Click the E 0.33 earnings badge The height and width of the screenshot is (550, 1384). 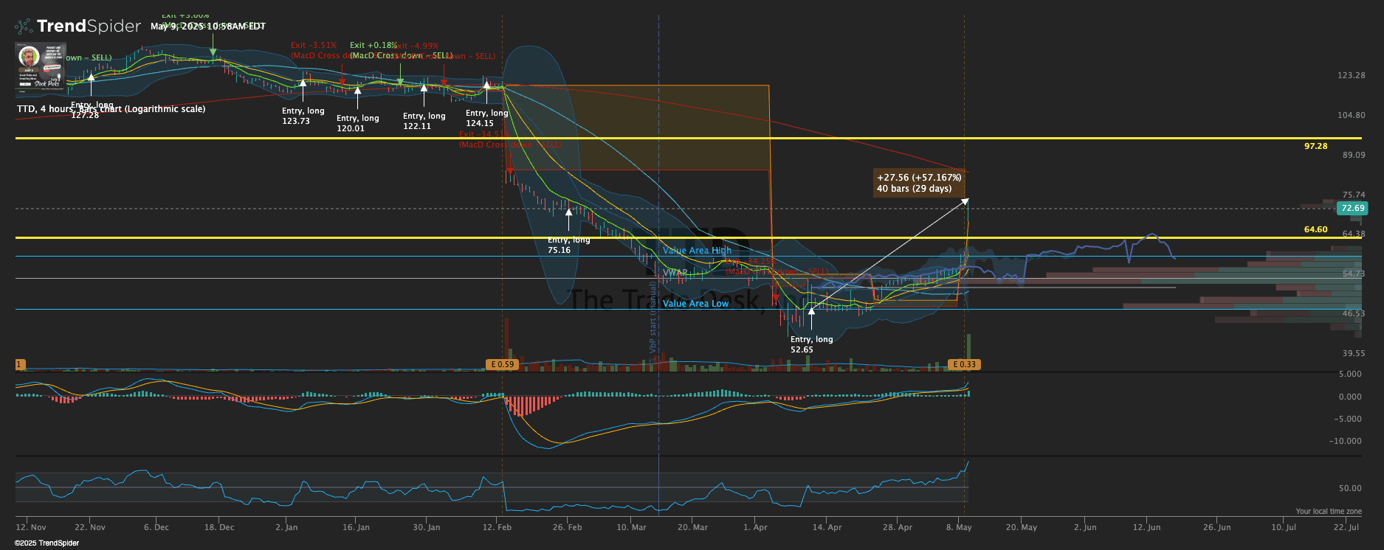[964, 364]
